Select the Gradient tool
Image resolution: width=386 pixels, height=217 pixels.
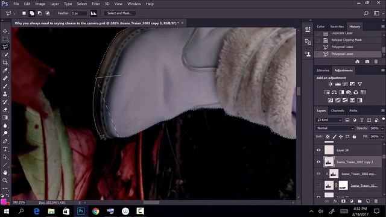pyautogui.click(x=5, y=118)
